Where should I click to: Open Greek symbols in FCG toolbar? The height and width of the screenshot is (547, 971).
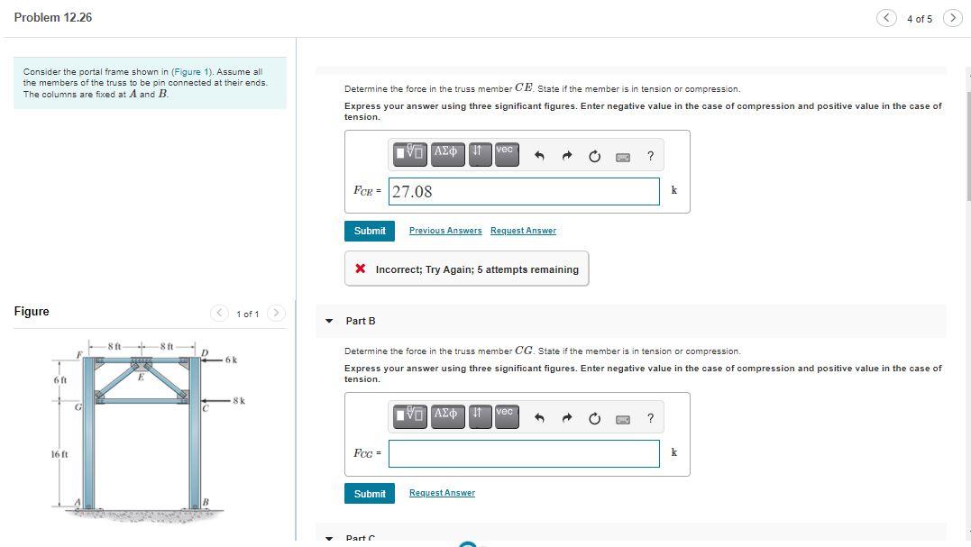448,416
